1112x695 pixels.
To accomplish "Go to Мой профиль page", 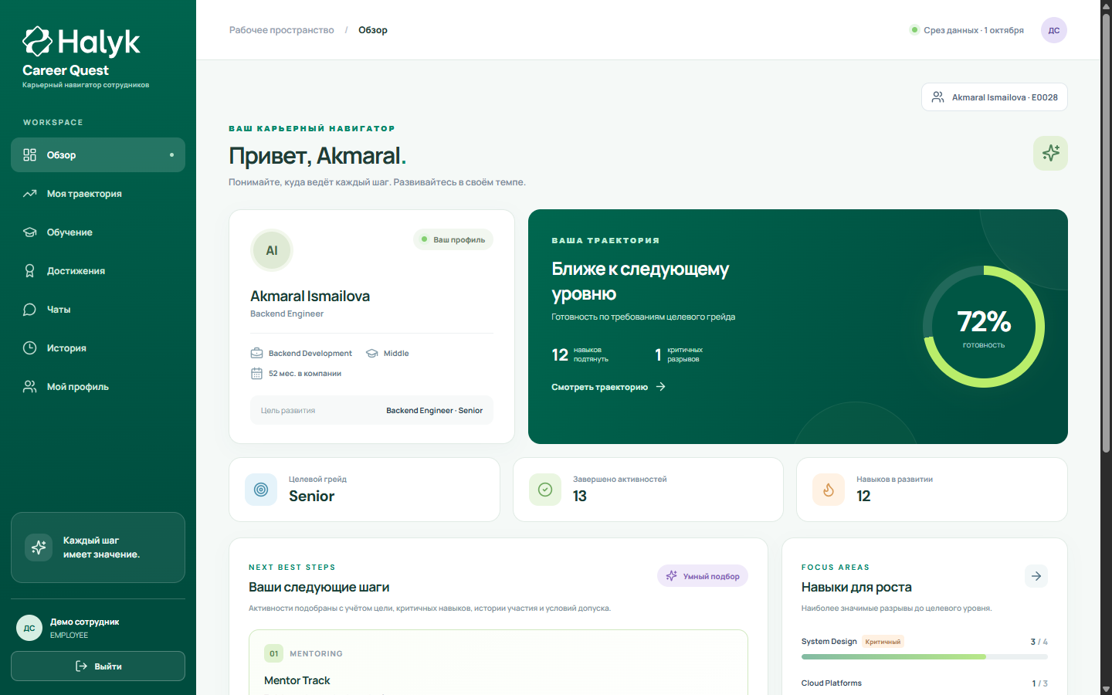I will pyautogui.click(x=98, y=386).
